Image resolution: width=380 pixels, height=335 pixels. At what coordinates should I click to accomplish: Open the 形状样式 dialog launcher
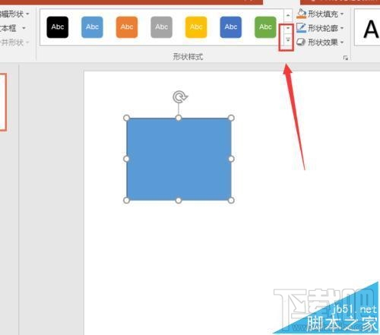(346, 58)
